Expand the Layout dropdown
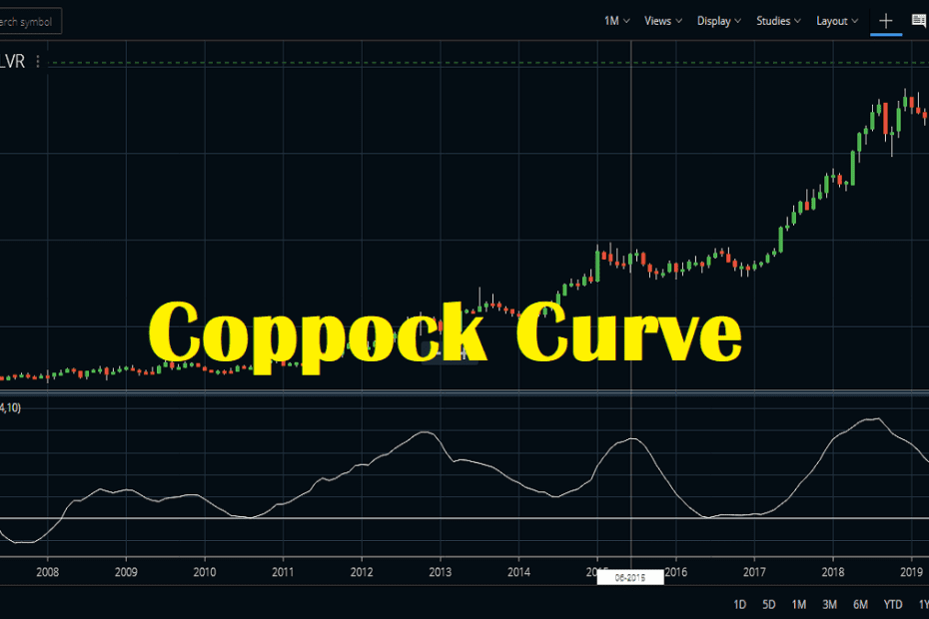Image resolution: width=929 pixels, height=619 pixels. click(836, 20)
